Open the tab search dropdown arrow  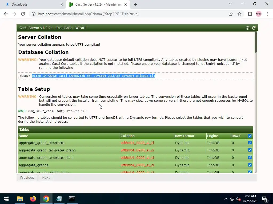[230, 4]
